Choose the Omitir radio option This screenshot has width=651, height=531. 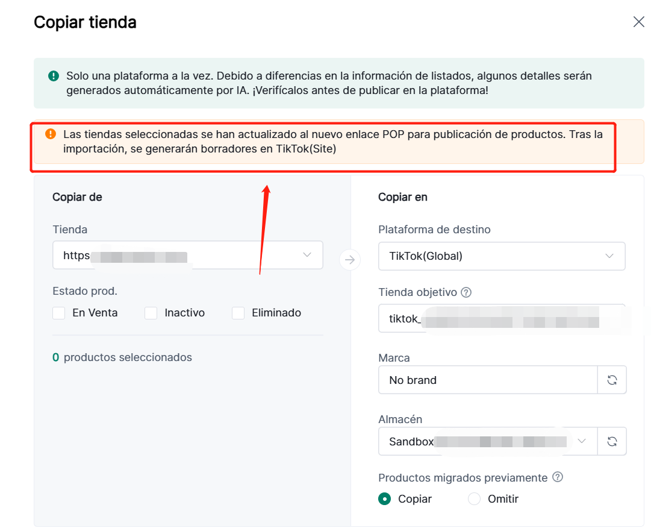coord(475,499)
